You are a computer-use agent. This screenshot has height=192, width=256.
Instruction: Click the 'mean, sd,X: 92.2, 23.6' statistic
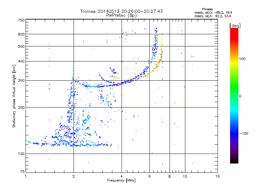[x=213, y=16]
